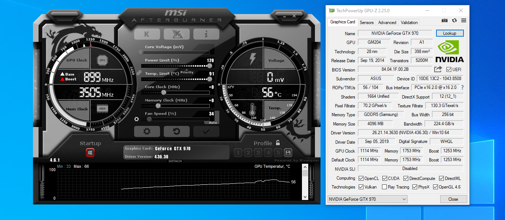The image size is (505, 220).
Task: Toggle the Vulkan checkbox
Action: [x=361, y=187]
